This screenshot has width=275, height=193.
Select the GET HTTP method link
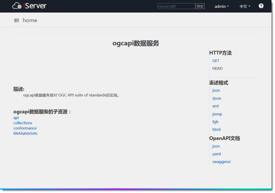click(216, 61)
